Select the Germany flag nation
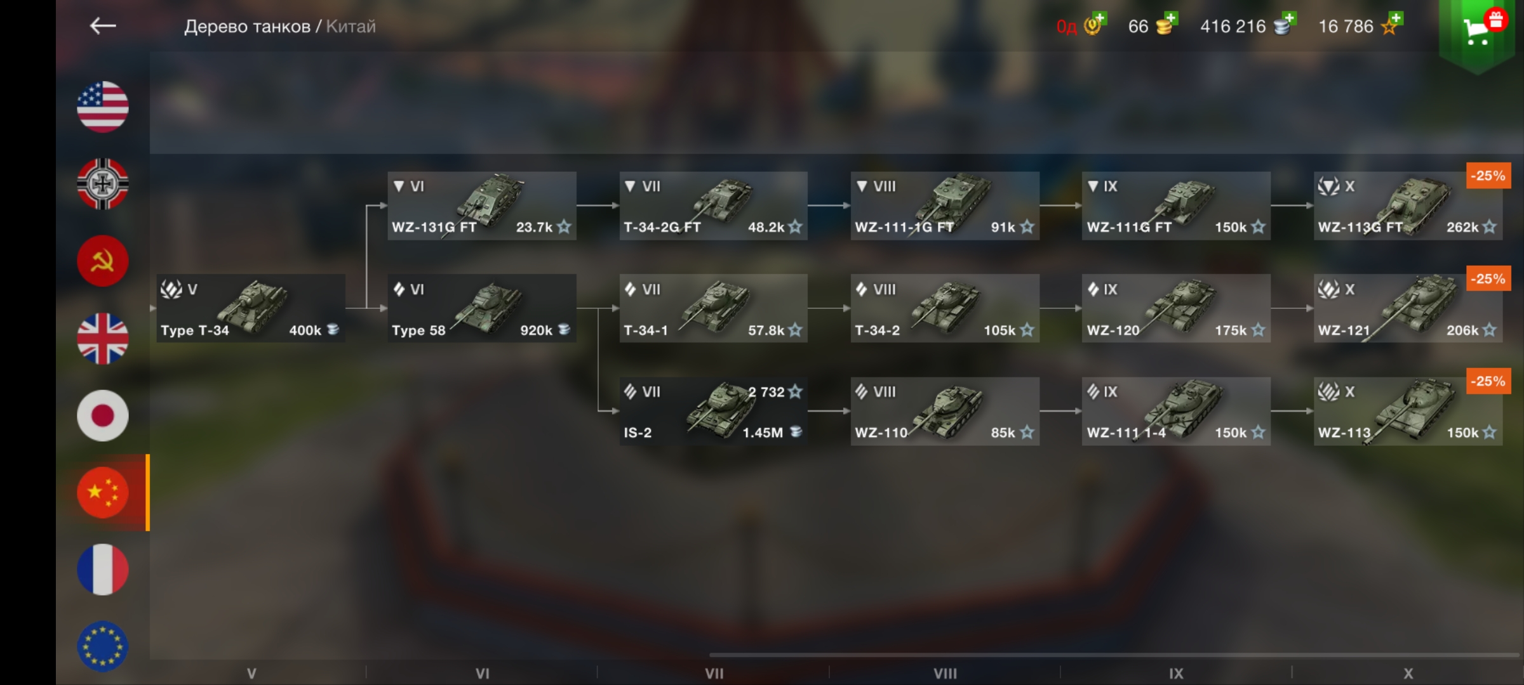Screen dimensions: 1524x685 (x=103, y=184)
